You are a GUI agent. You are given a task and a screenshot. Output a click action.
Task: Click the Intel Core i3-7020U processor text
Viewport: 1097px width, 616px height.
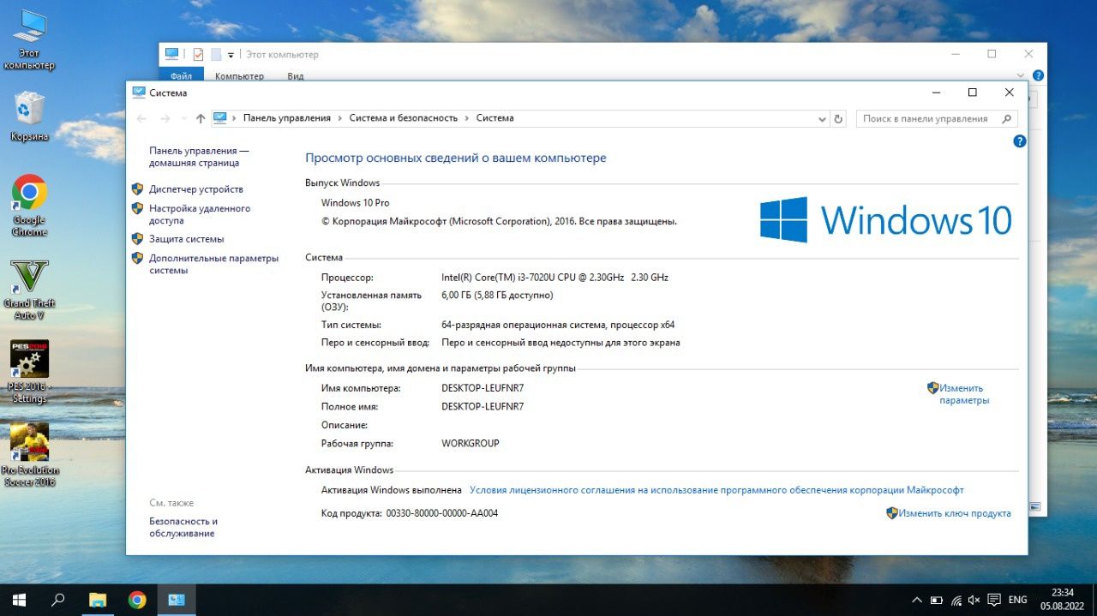tap(554, 278)
